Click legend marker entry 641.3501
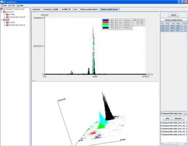 pos(139,24)
